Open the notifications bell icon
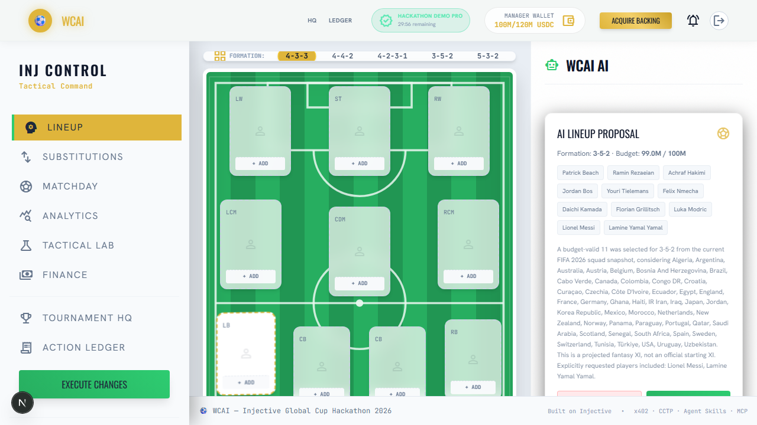This screenshot has width=757, height=425. coord(693,21)
